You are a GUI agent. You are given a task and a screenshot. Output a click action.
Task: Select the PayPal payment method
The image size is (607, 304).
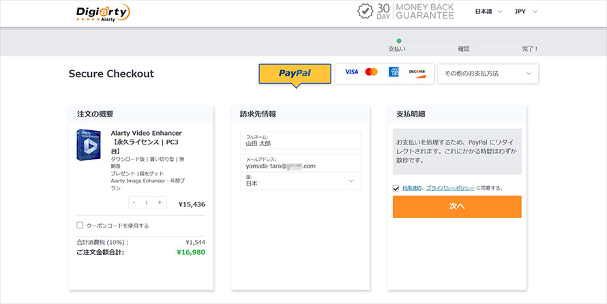(x=295, y=74)
